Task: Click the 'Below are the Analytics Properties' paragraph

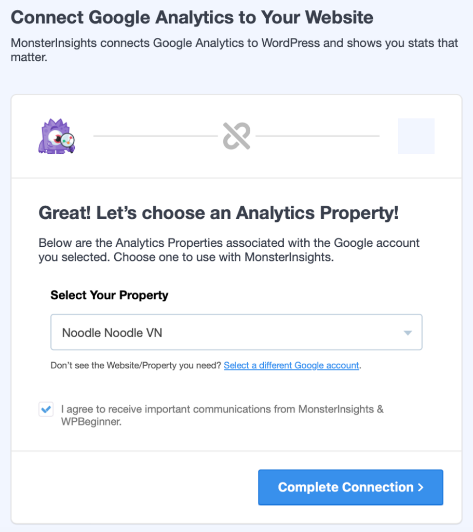Action: click(x=229, y=250)
